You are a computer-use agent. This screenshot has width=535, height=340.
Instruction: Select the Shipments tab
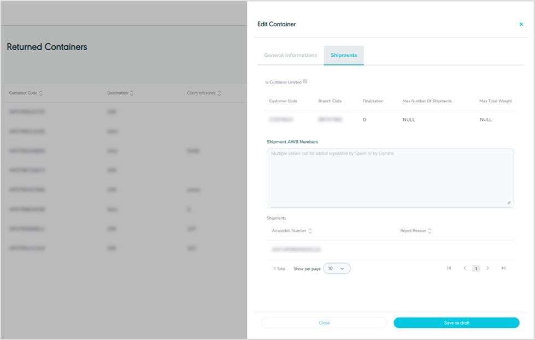[344, 55]
